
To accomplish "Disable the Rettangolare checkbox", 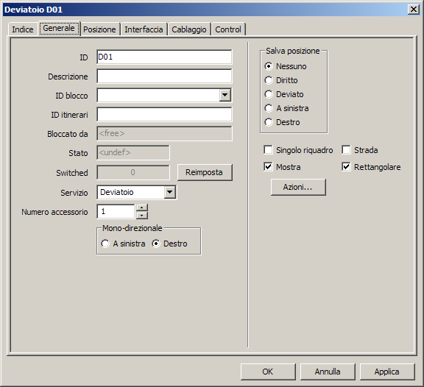I will pyautogui.click(x=346, y=167).
